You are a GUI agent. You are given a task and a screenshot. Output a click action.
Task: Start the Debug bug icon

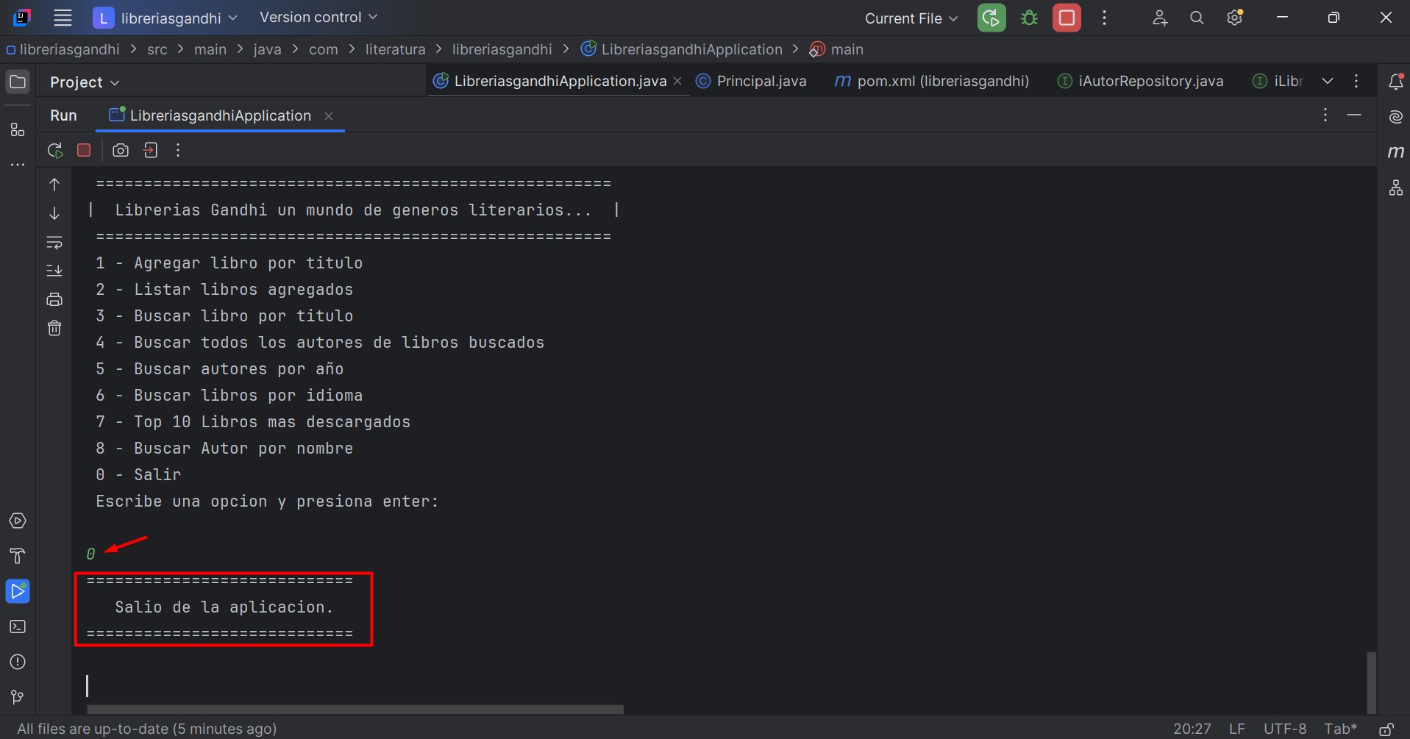click(x=1029, y=18)
